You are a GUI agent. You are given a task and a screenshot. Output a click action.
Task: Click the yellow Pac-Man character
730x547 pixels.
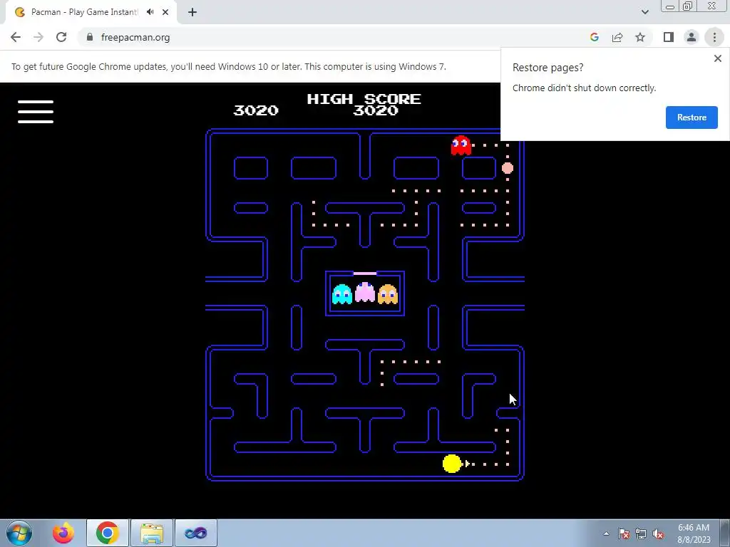point(452,464)
